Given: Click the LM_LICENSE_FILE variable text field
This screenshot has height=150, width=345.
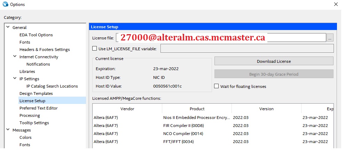Looking at the screenshot, I should click(246, 48).
